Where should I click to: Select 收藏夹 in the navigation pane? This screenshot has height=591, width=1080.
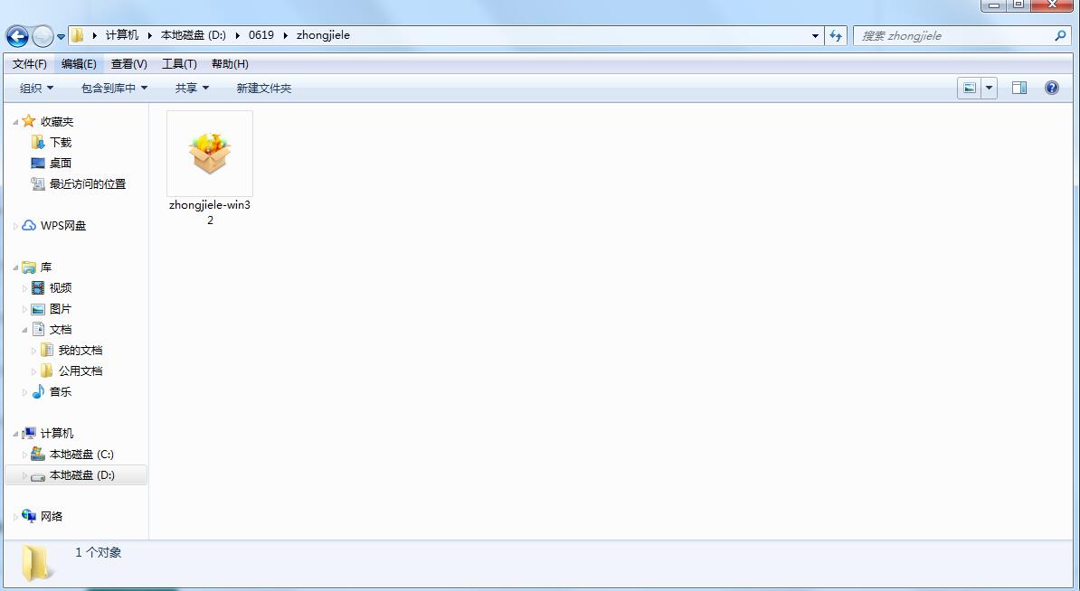tap(56, 122)
